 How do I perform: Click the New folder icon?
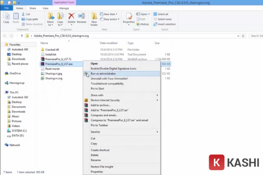tap(94, 17)
